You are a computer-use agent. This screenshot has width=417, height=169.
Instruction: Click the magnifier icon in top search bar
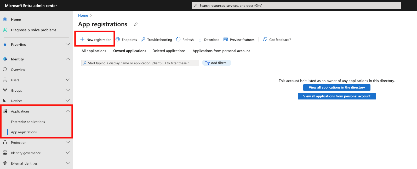[196, 5]
